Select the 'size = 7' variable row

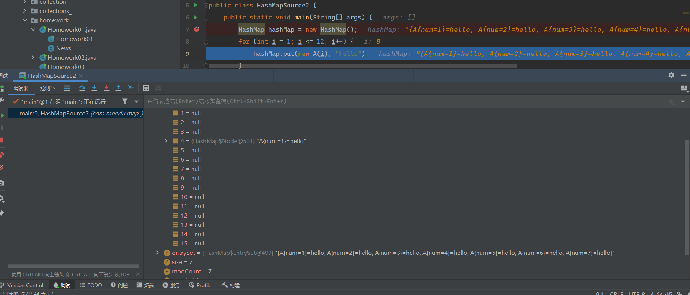(178, 262)
